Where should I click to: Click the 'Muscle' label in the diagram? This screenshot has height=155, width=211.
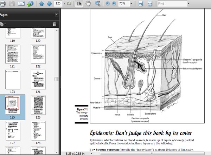pyautogui.click(x=96, y=108)
